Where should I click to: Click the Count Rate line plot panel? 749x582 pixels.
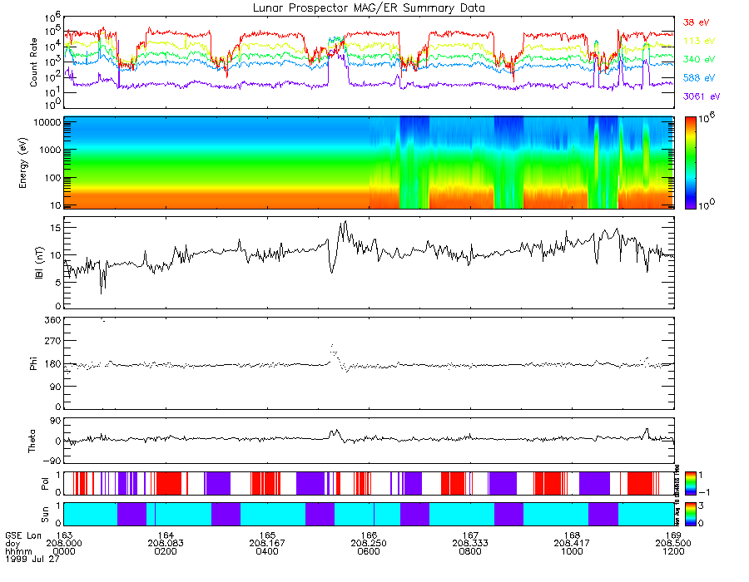click(370, 62)
